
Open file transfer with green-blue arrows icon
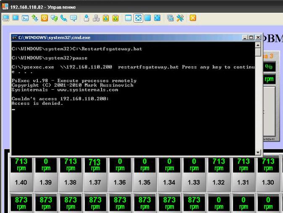[35, 18]
